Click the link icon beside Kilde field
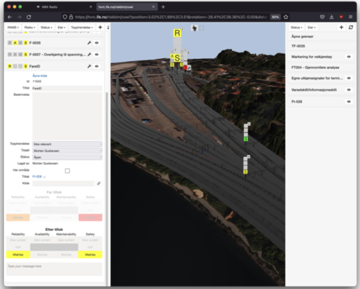Viewport: 360px width, 289px height. pyautogui.click(x=99, y=183)
